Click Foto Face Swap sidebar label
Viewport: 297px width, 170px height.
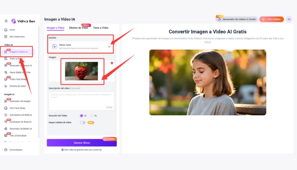tap(17, 108)
